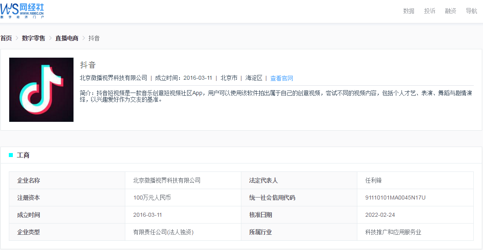Screen dimensions: 483x250
Task: Click the 抖音 company title heading
Action: click(88, 65)
